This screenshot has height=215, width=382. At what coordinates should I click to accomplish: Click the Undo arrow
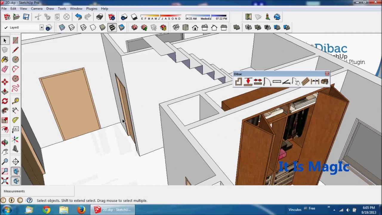pyautogui.click(x=78, y=17)
